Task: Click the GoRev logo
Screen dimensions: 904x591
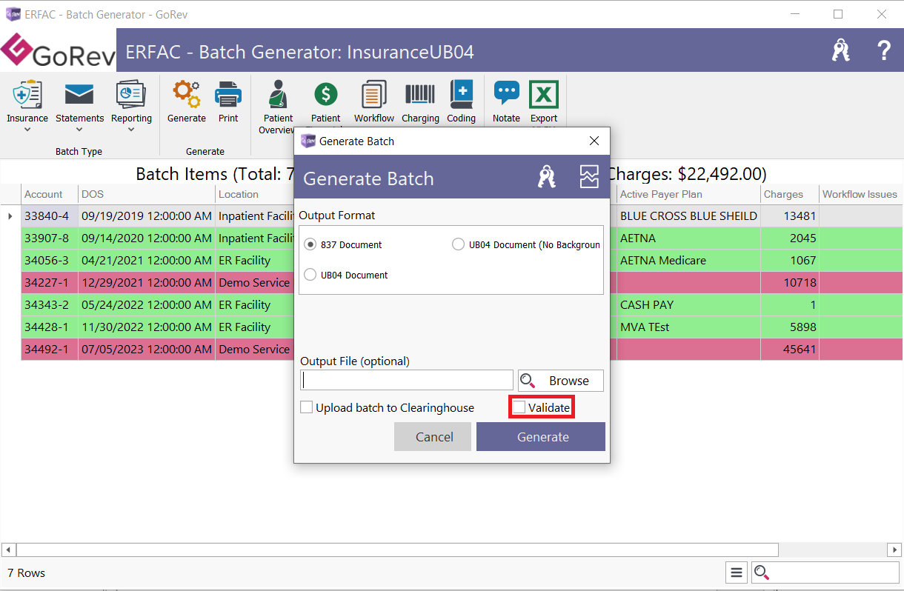Action: click(59, 50)
